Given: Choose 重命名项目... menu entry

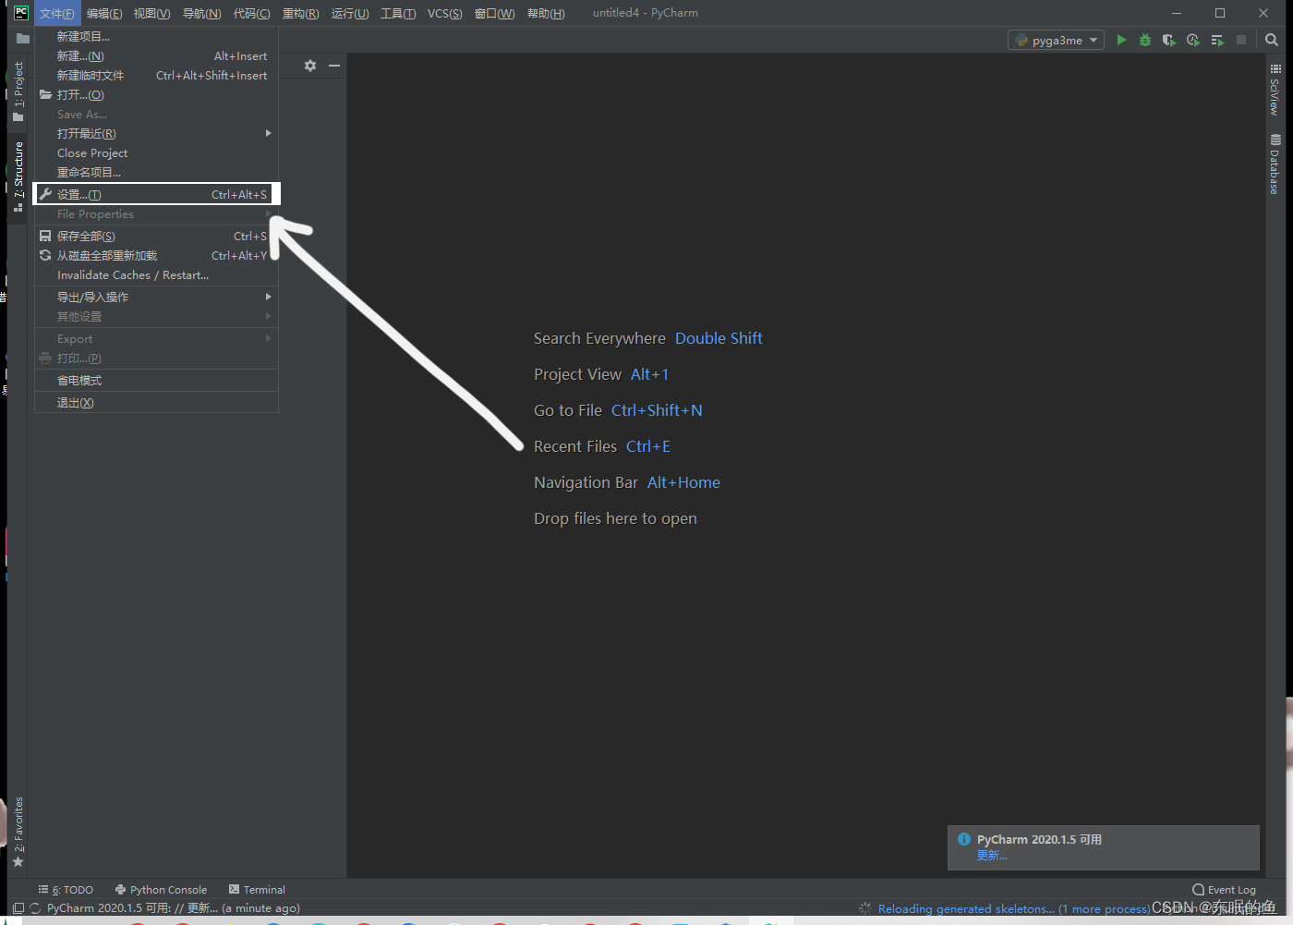Looking at the screenshot, I should 156,173.
